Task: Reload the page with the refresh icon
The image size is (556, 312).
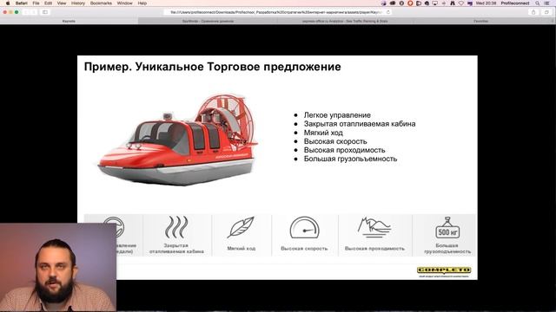Action: (388, 12)
